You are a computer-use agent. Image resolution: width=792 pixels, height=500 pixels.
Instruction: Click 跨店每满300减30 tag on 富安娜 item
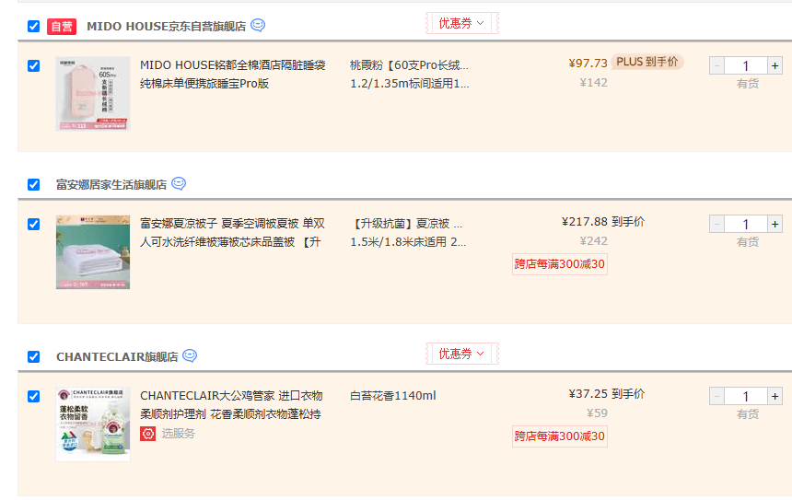[560, 264]
